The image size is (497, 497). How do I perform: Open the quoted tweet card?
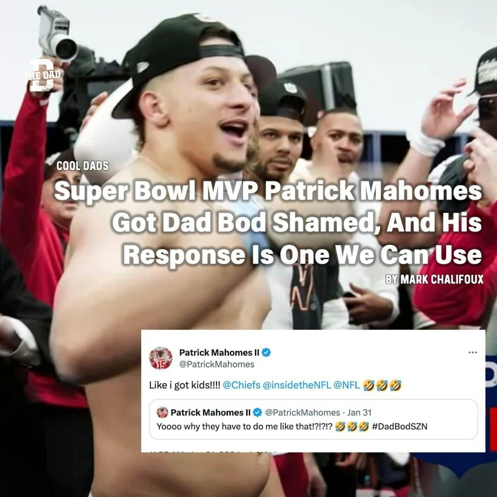[313, 419]
